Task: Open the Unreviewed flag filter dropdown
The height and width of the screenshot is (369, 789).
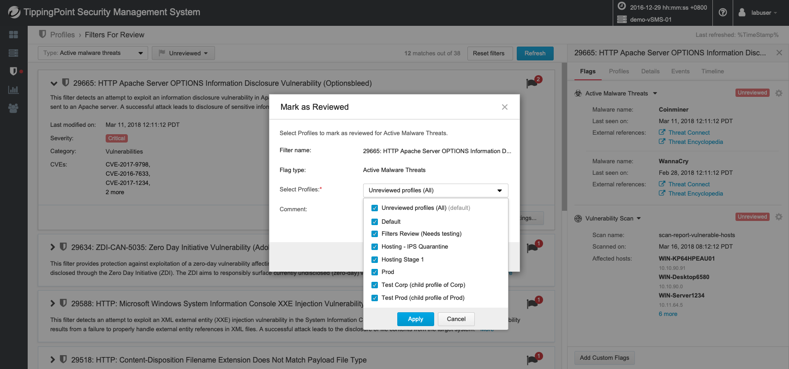Action: 184,53
